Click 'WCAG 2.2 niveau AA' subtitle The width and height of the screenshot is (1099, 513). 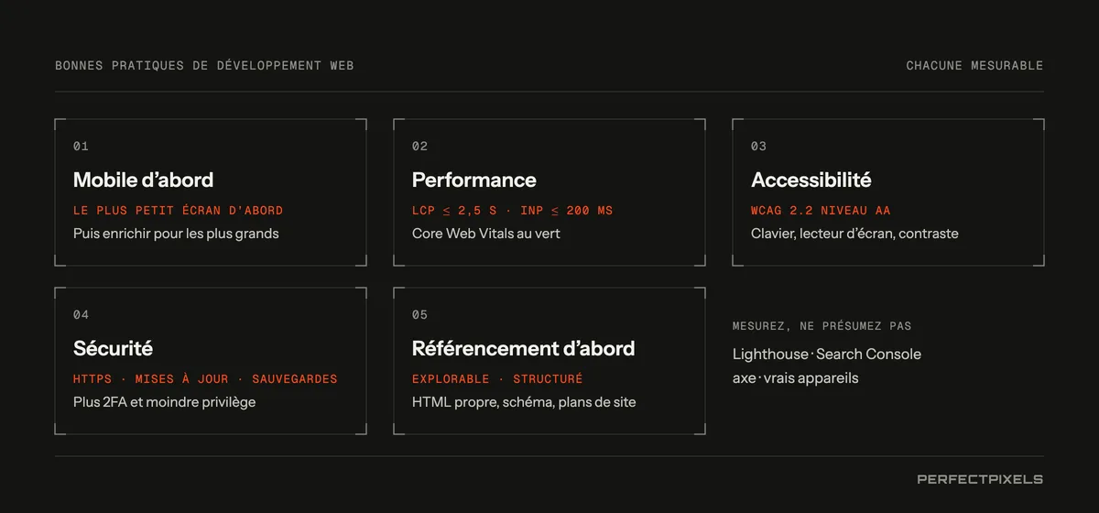pos(822,211)
